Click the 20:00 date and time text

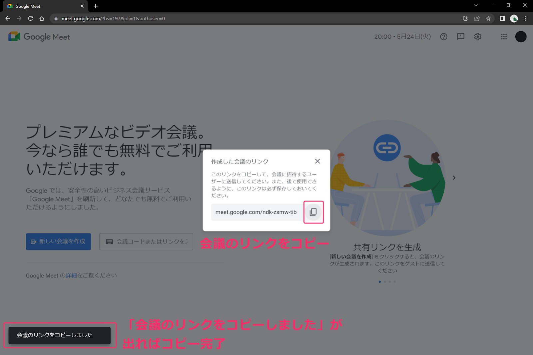402,37
